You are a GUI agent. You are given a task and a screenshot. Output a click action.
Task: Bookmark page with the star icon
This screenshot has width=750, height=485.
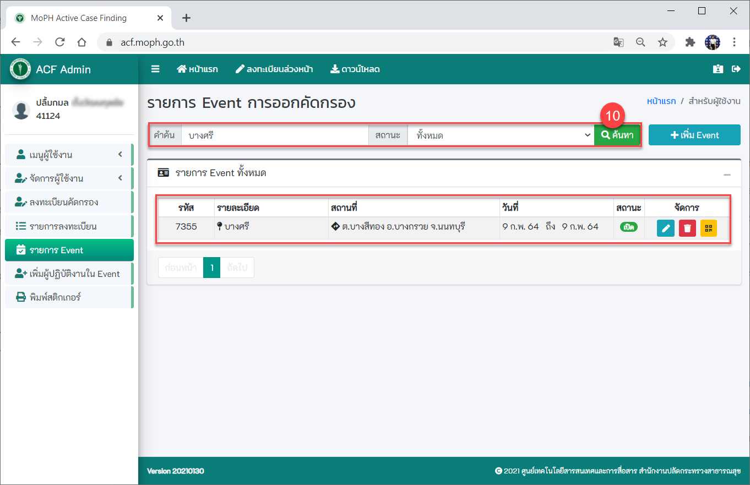[662, 42]
